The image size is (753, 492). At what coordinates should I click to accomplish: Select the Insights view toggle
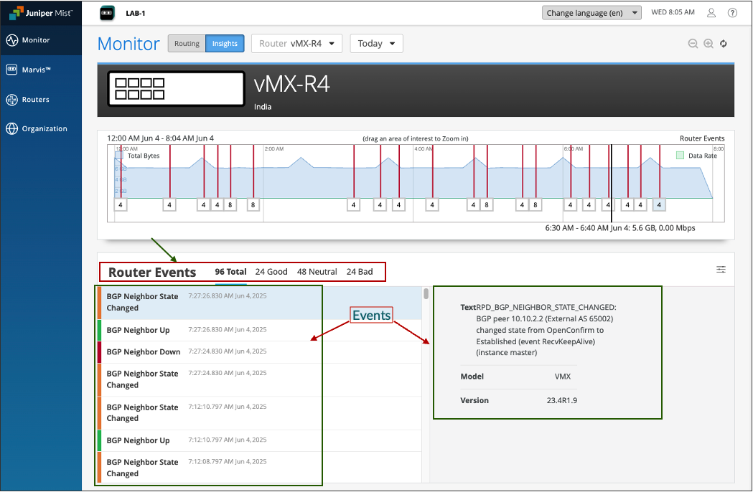point(225,44)
